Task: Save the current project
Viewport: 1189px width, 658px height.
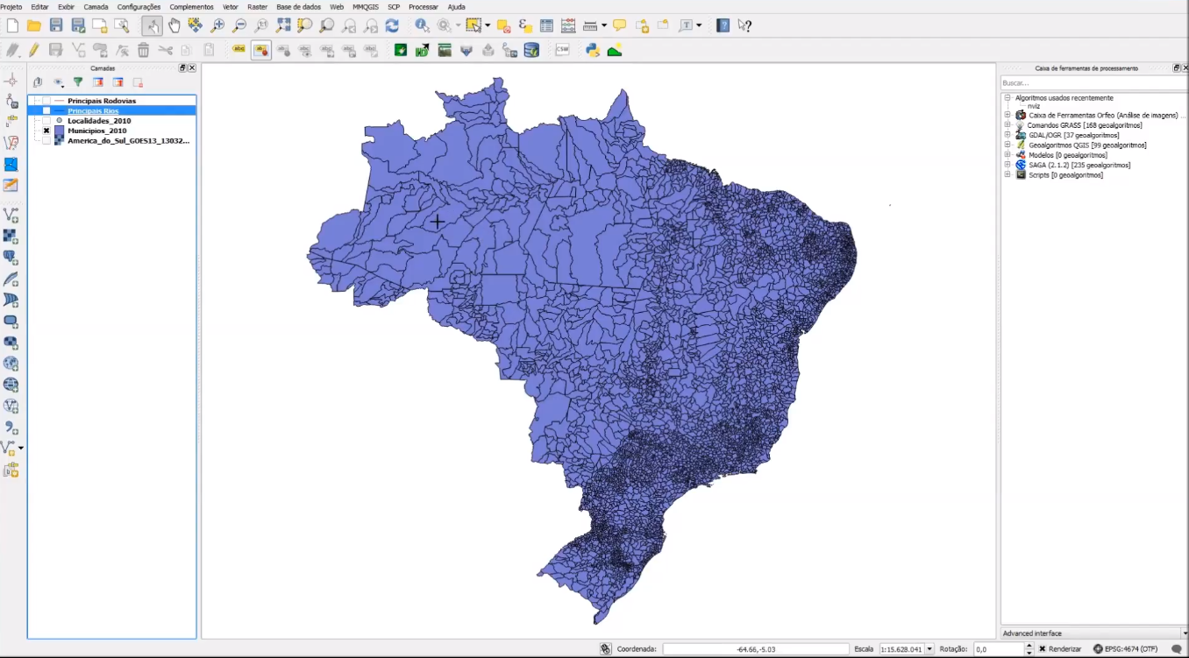Action: (56, 25)
